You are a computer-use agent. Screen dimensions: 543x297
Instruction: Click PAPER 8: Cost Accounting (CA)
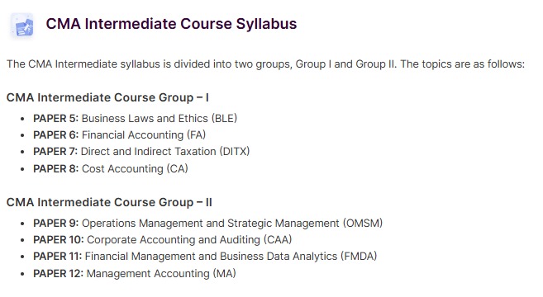(x=111, y=169)
